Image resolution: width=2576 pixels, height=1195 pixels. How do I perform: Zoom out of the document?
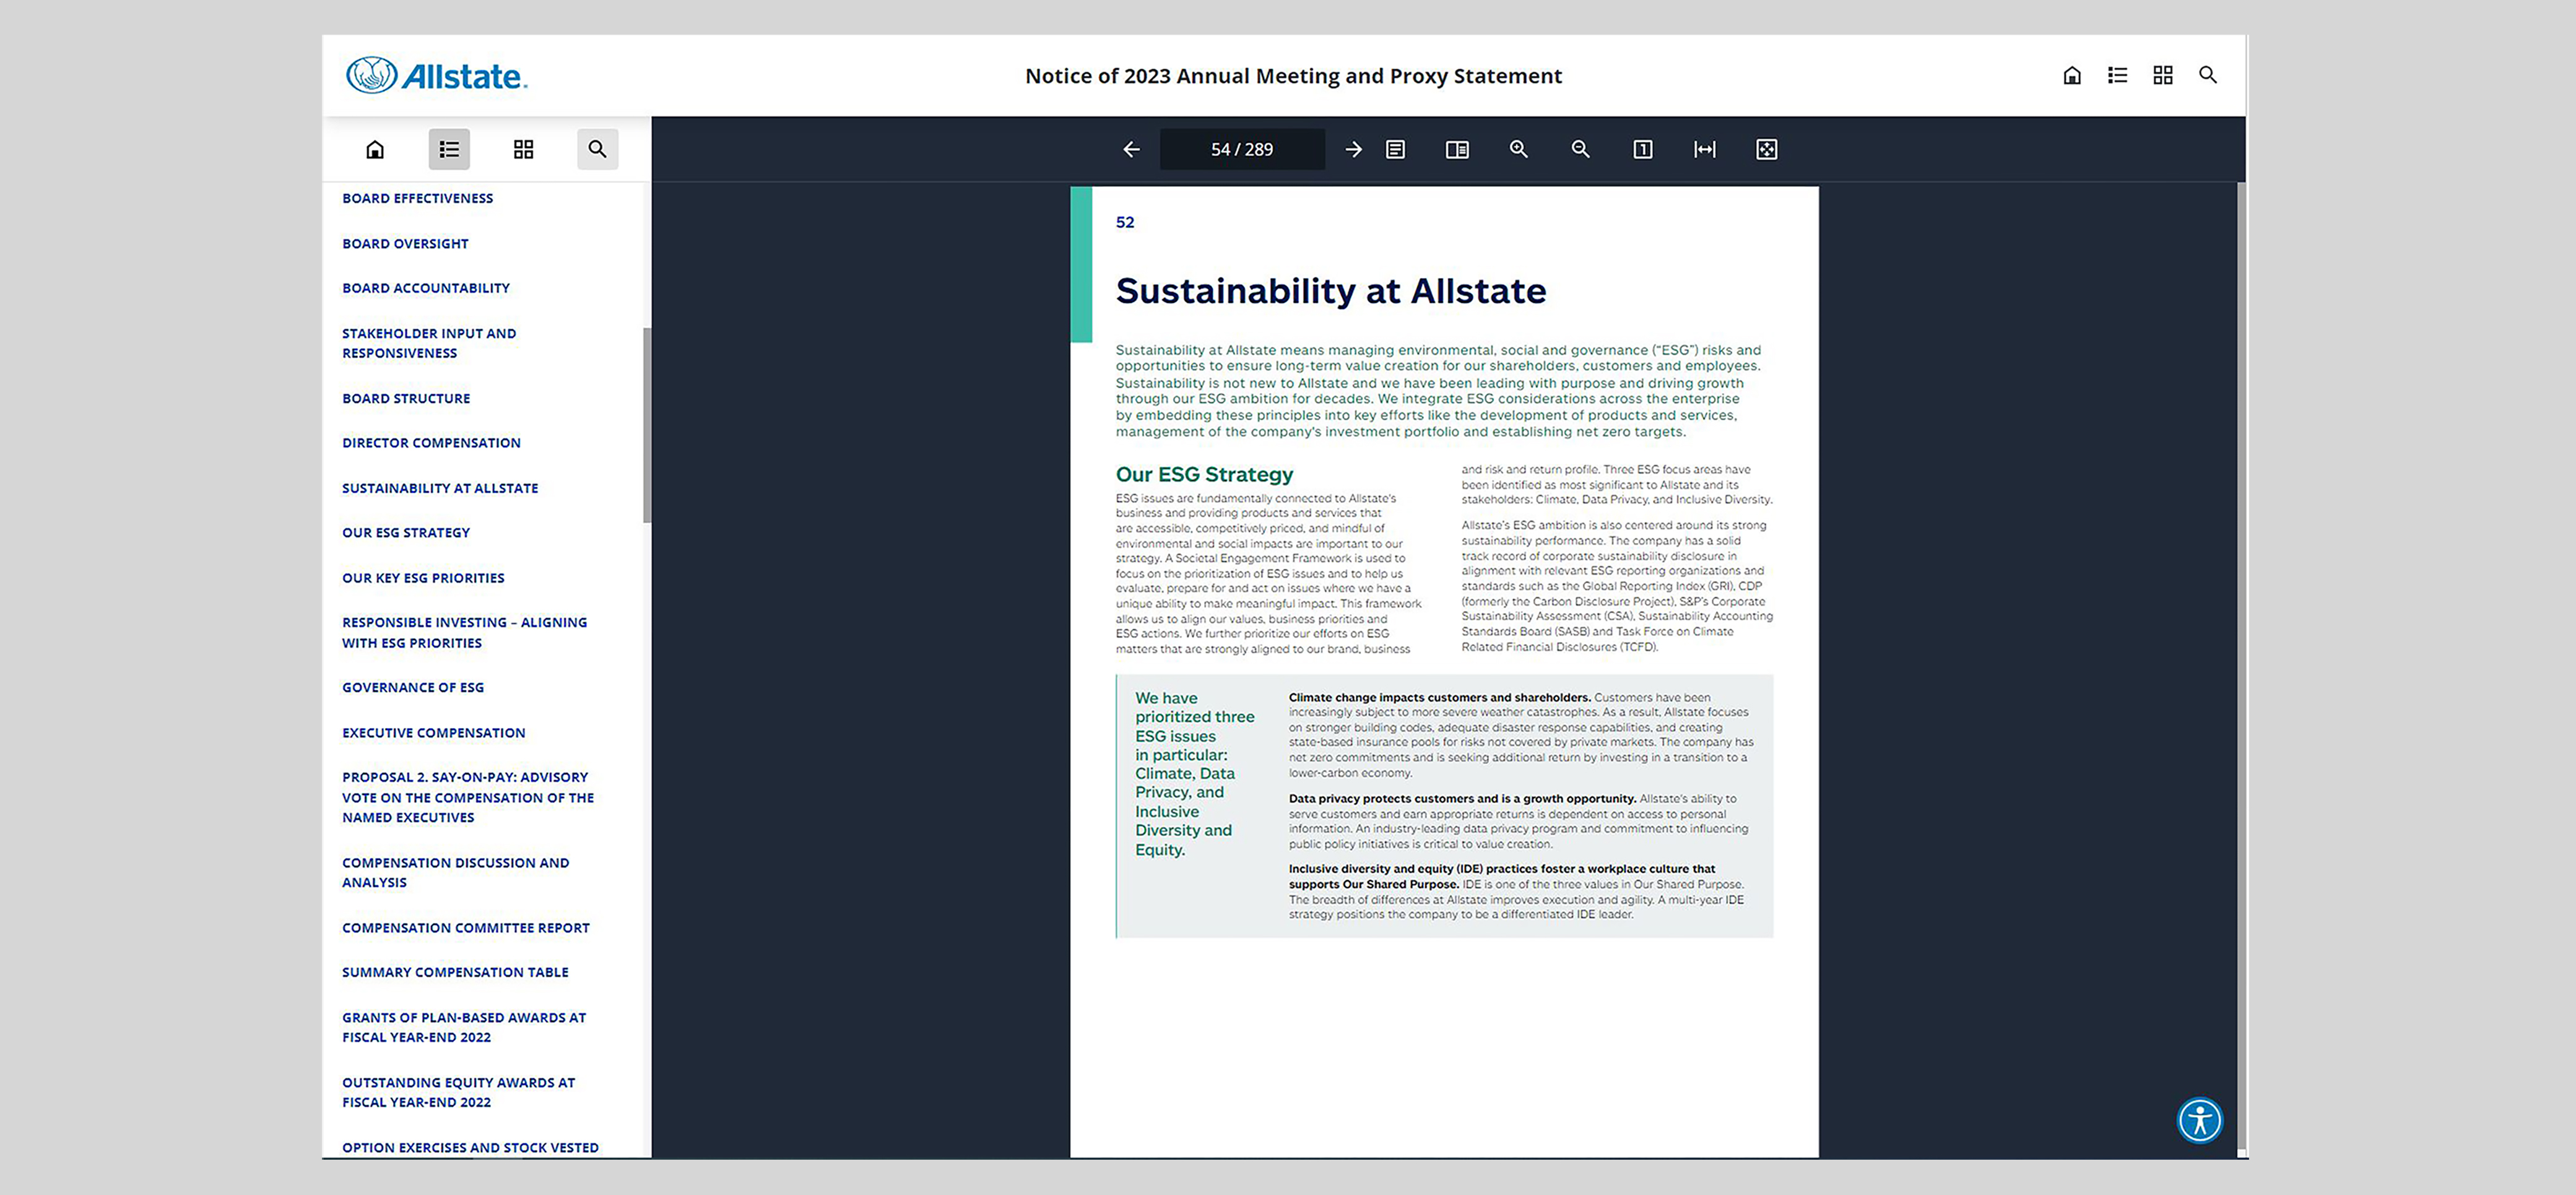[x=1581, y=149]
